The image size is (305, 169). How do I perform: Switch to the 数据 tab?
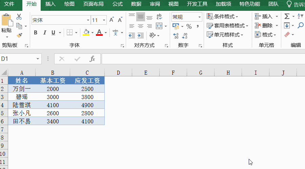pyautogui.click(x=136, y=4)
